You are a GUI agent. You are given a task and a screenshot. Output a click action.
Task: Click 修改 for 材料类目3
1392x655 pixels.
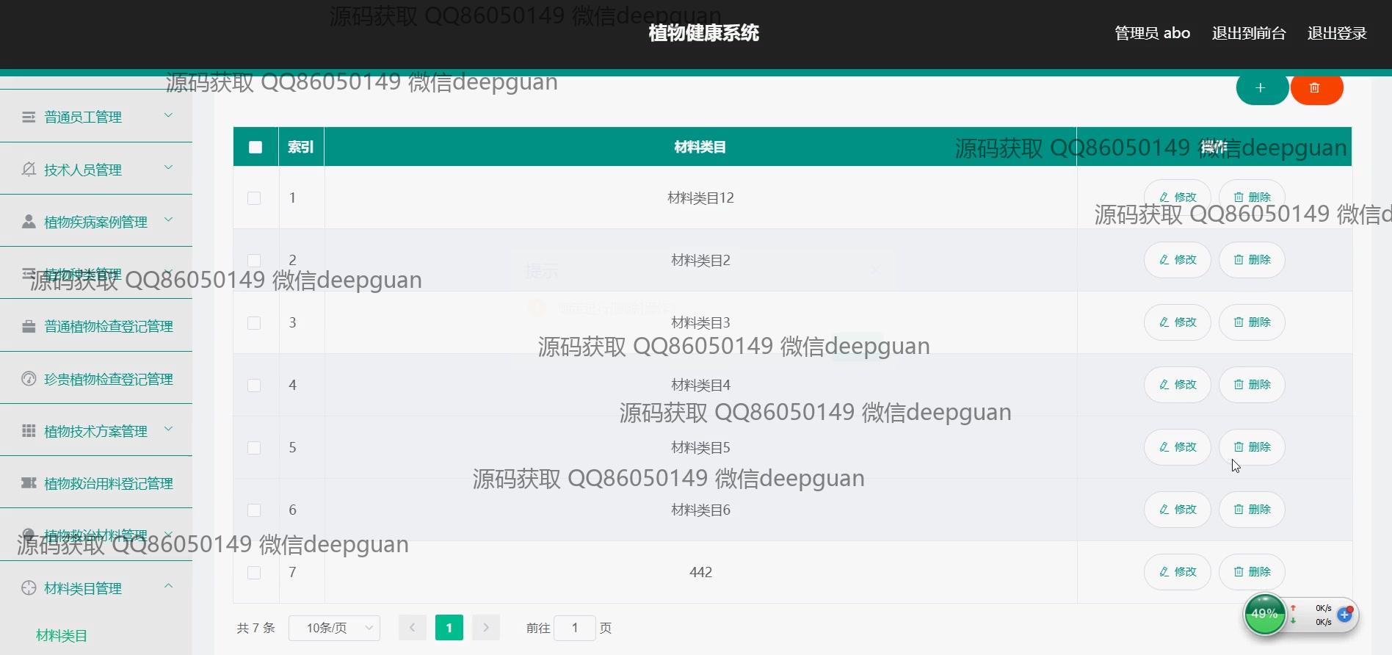(1178, 322)
